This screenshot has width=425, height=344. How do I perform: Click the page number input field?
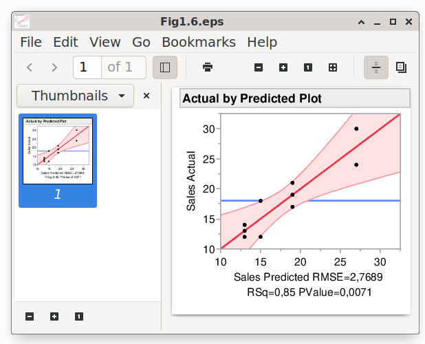[x=87, y=67]
